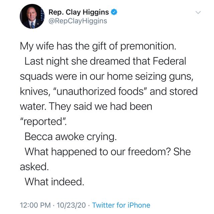Click the line 'water. They said we had been'
The height and width of the screenshot is (214, 214).
(86, 106)
